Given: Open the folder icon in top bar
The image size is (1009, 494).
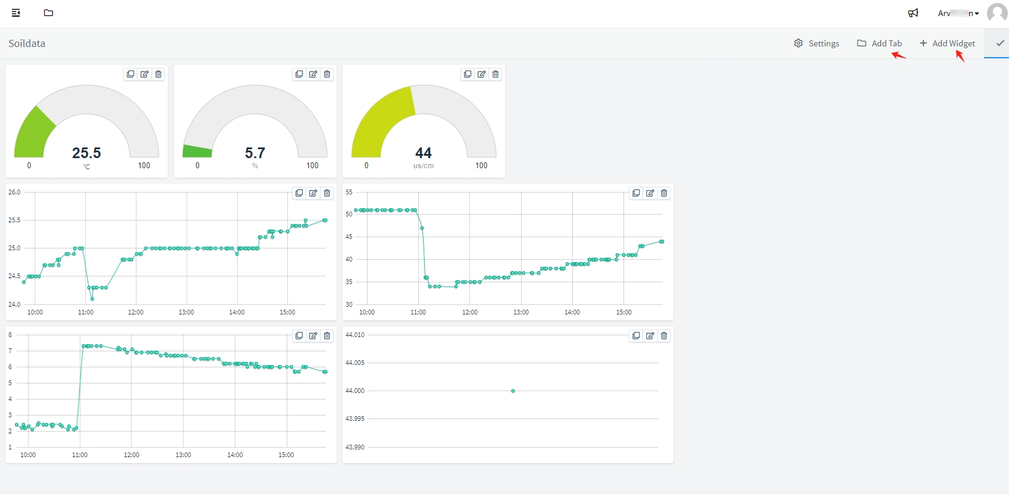Looking at the screenshot, I should (x=49, y=12).
